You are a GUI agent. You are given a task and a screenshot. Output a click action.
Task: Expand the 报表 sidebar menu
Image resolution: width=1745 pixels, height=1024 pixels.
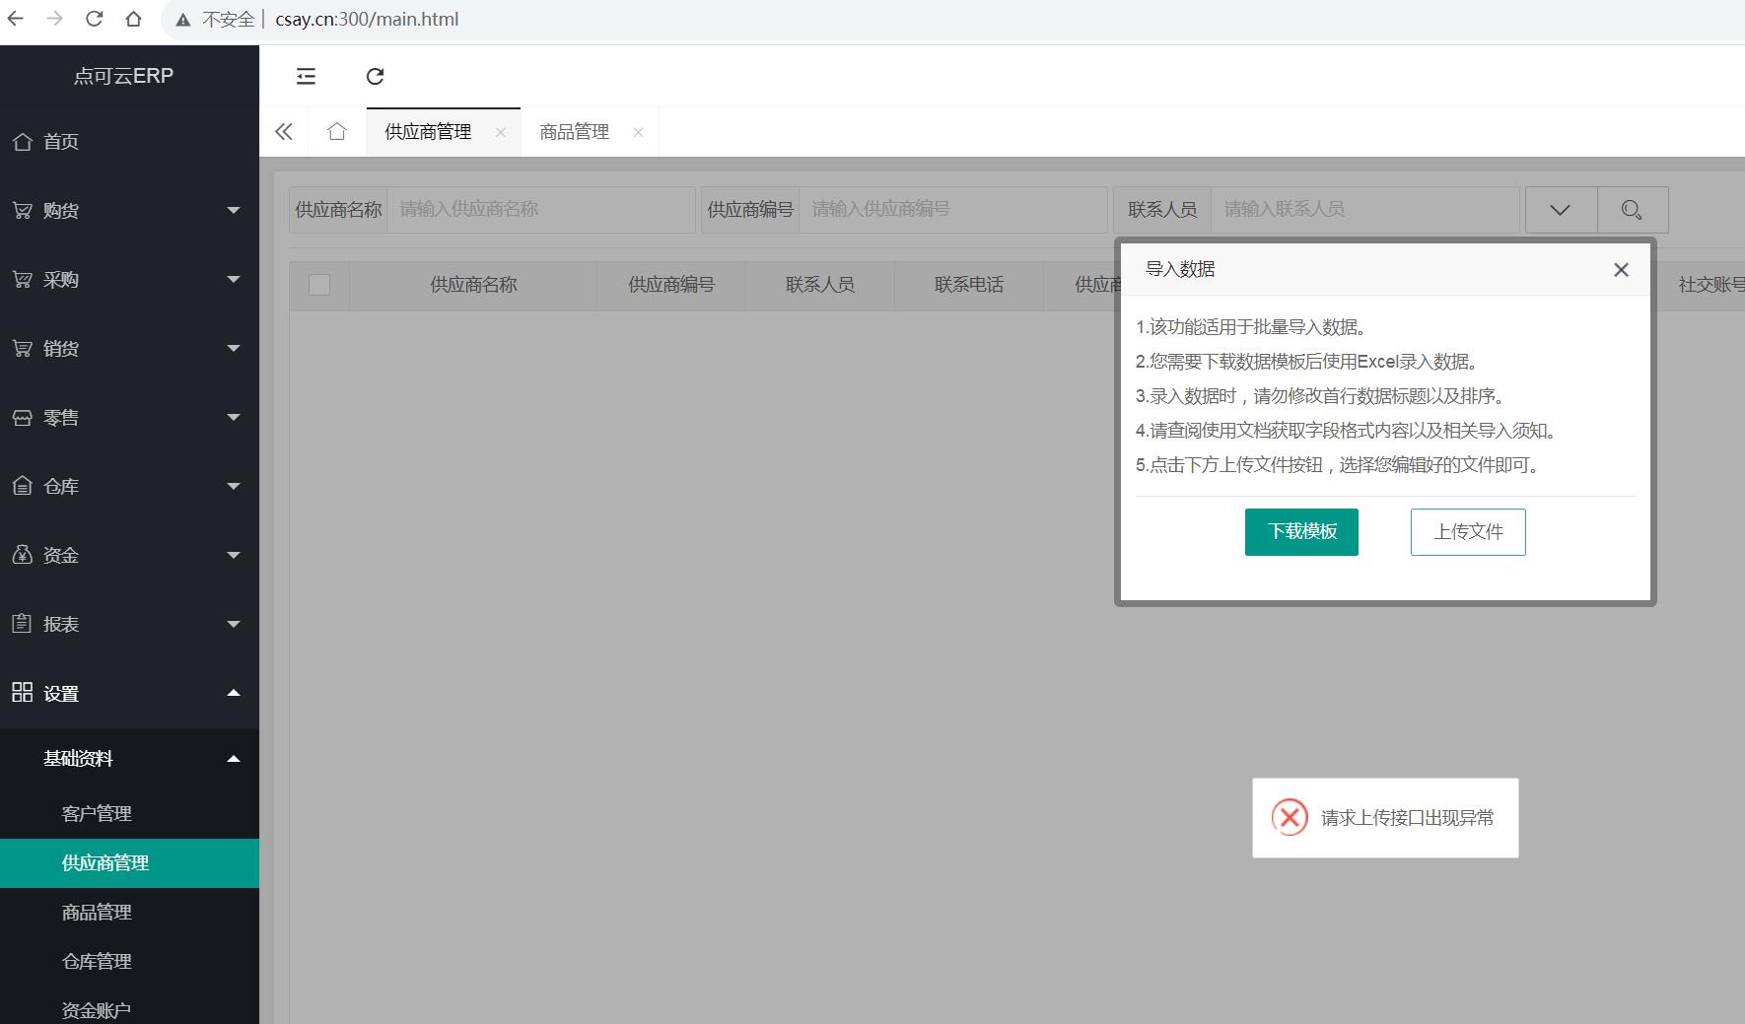(x=129, y=625)
